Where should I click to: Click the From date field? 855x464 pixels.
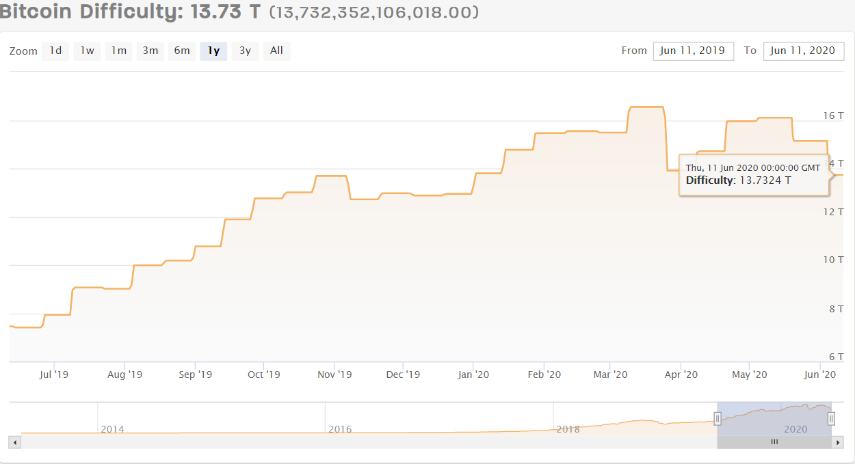tap(693, 51)
